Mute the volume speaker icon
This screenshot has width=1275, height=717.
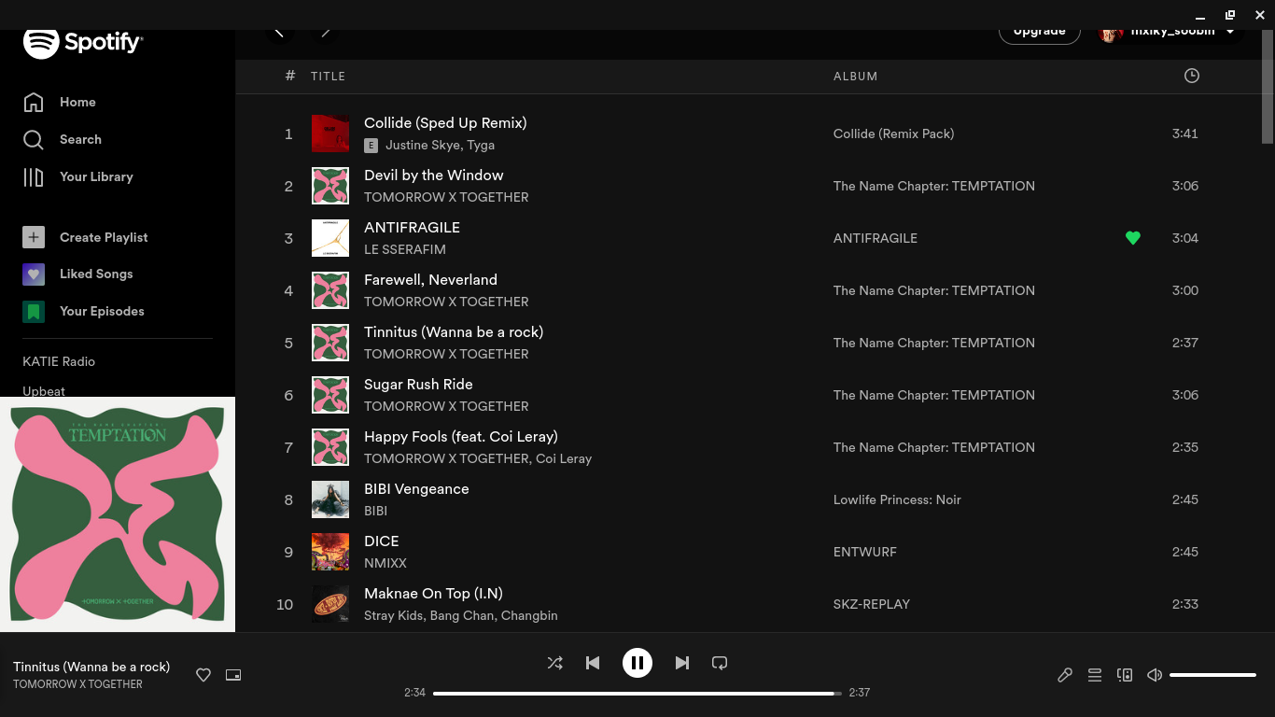coord(1155,675)
